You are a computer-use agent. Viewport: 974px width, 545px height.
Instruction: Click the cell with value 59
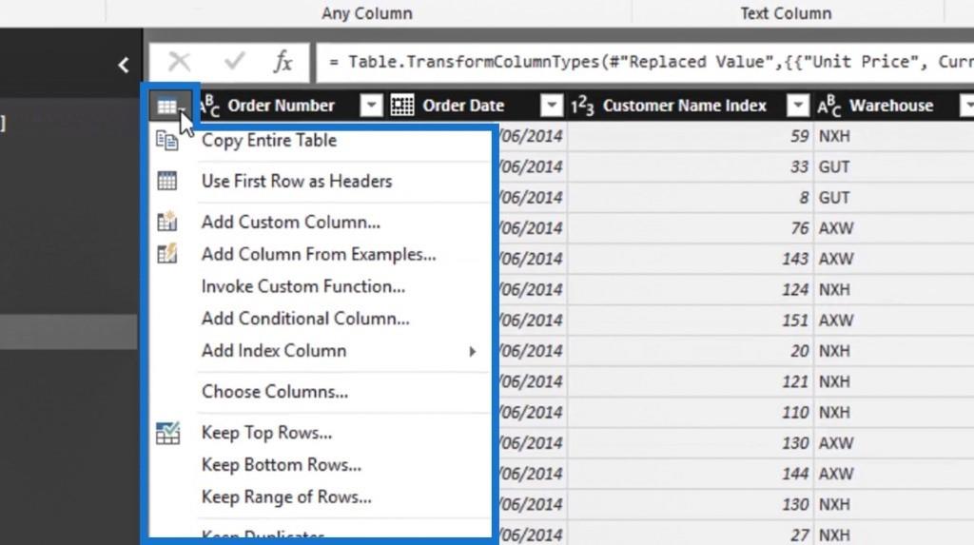691,136
